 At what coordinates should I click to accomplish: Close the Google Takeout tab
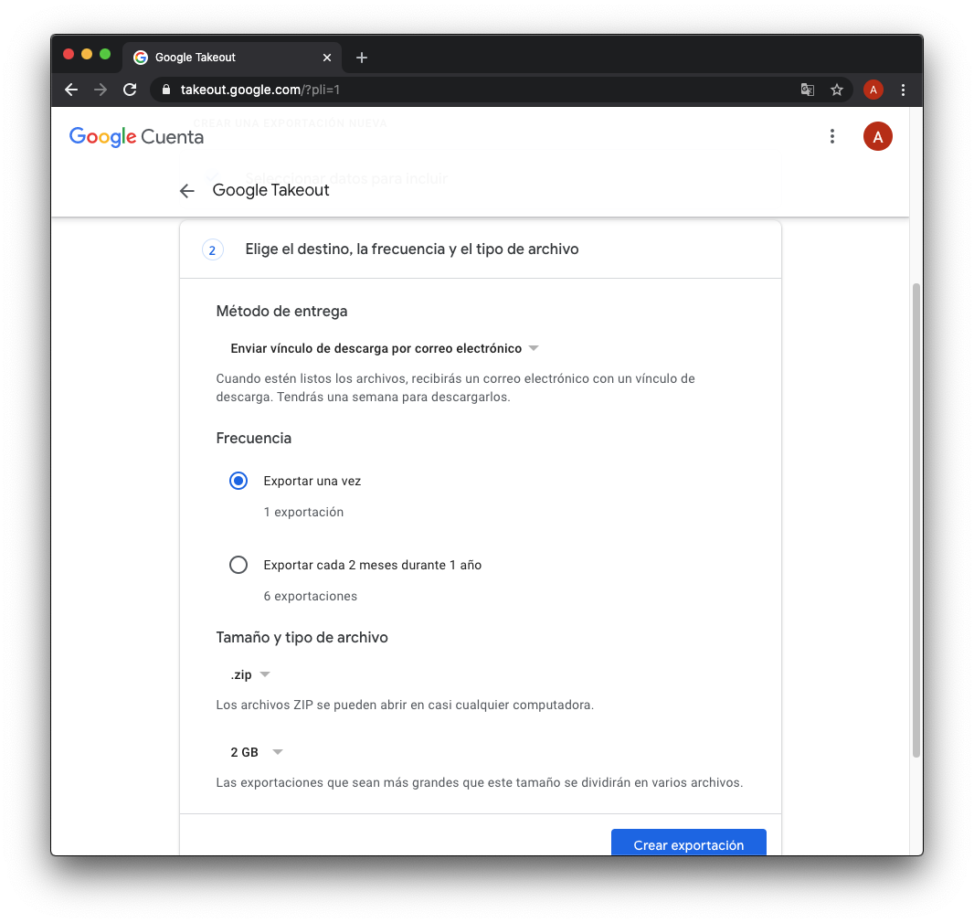pyautogui.click(x=327, y=58)
